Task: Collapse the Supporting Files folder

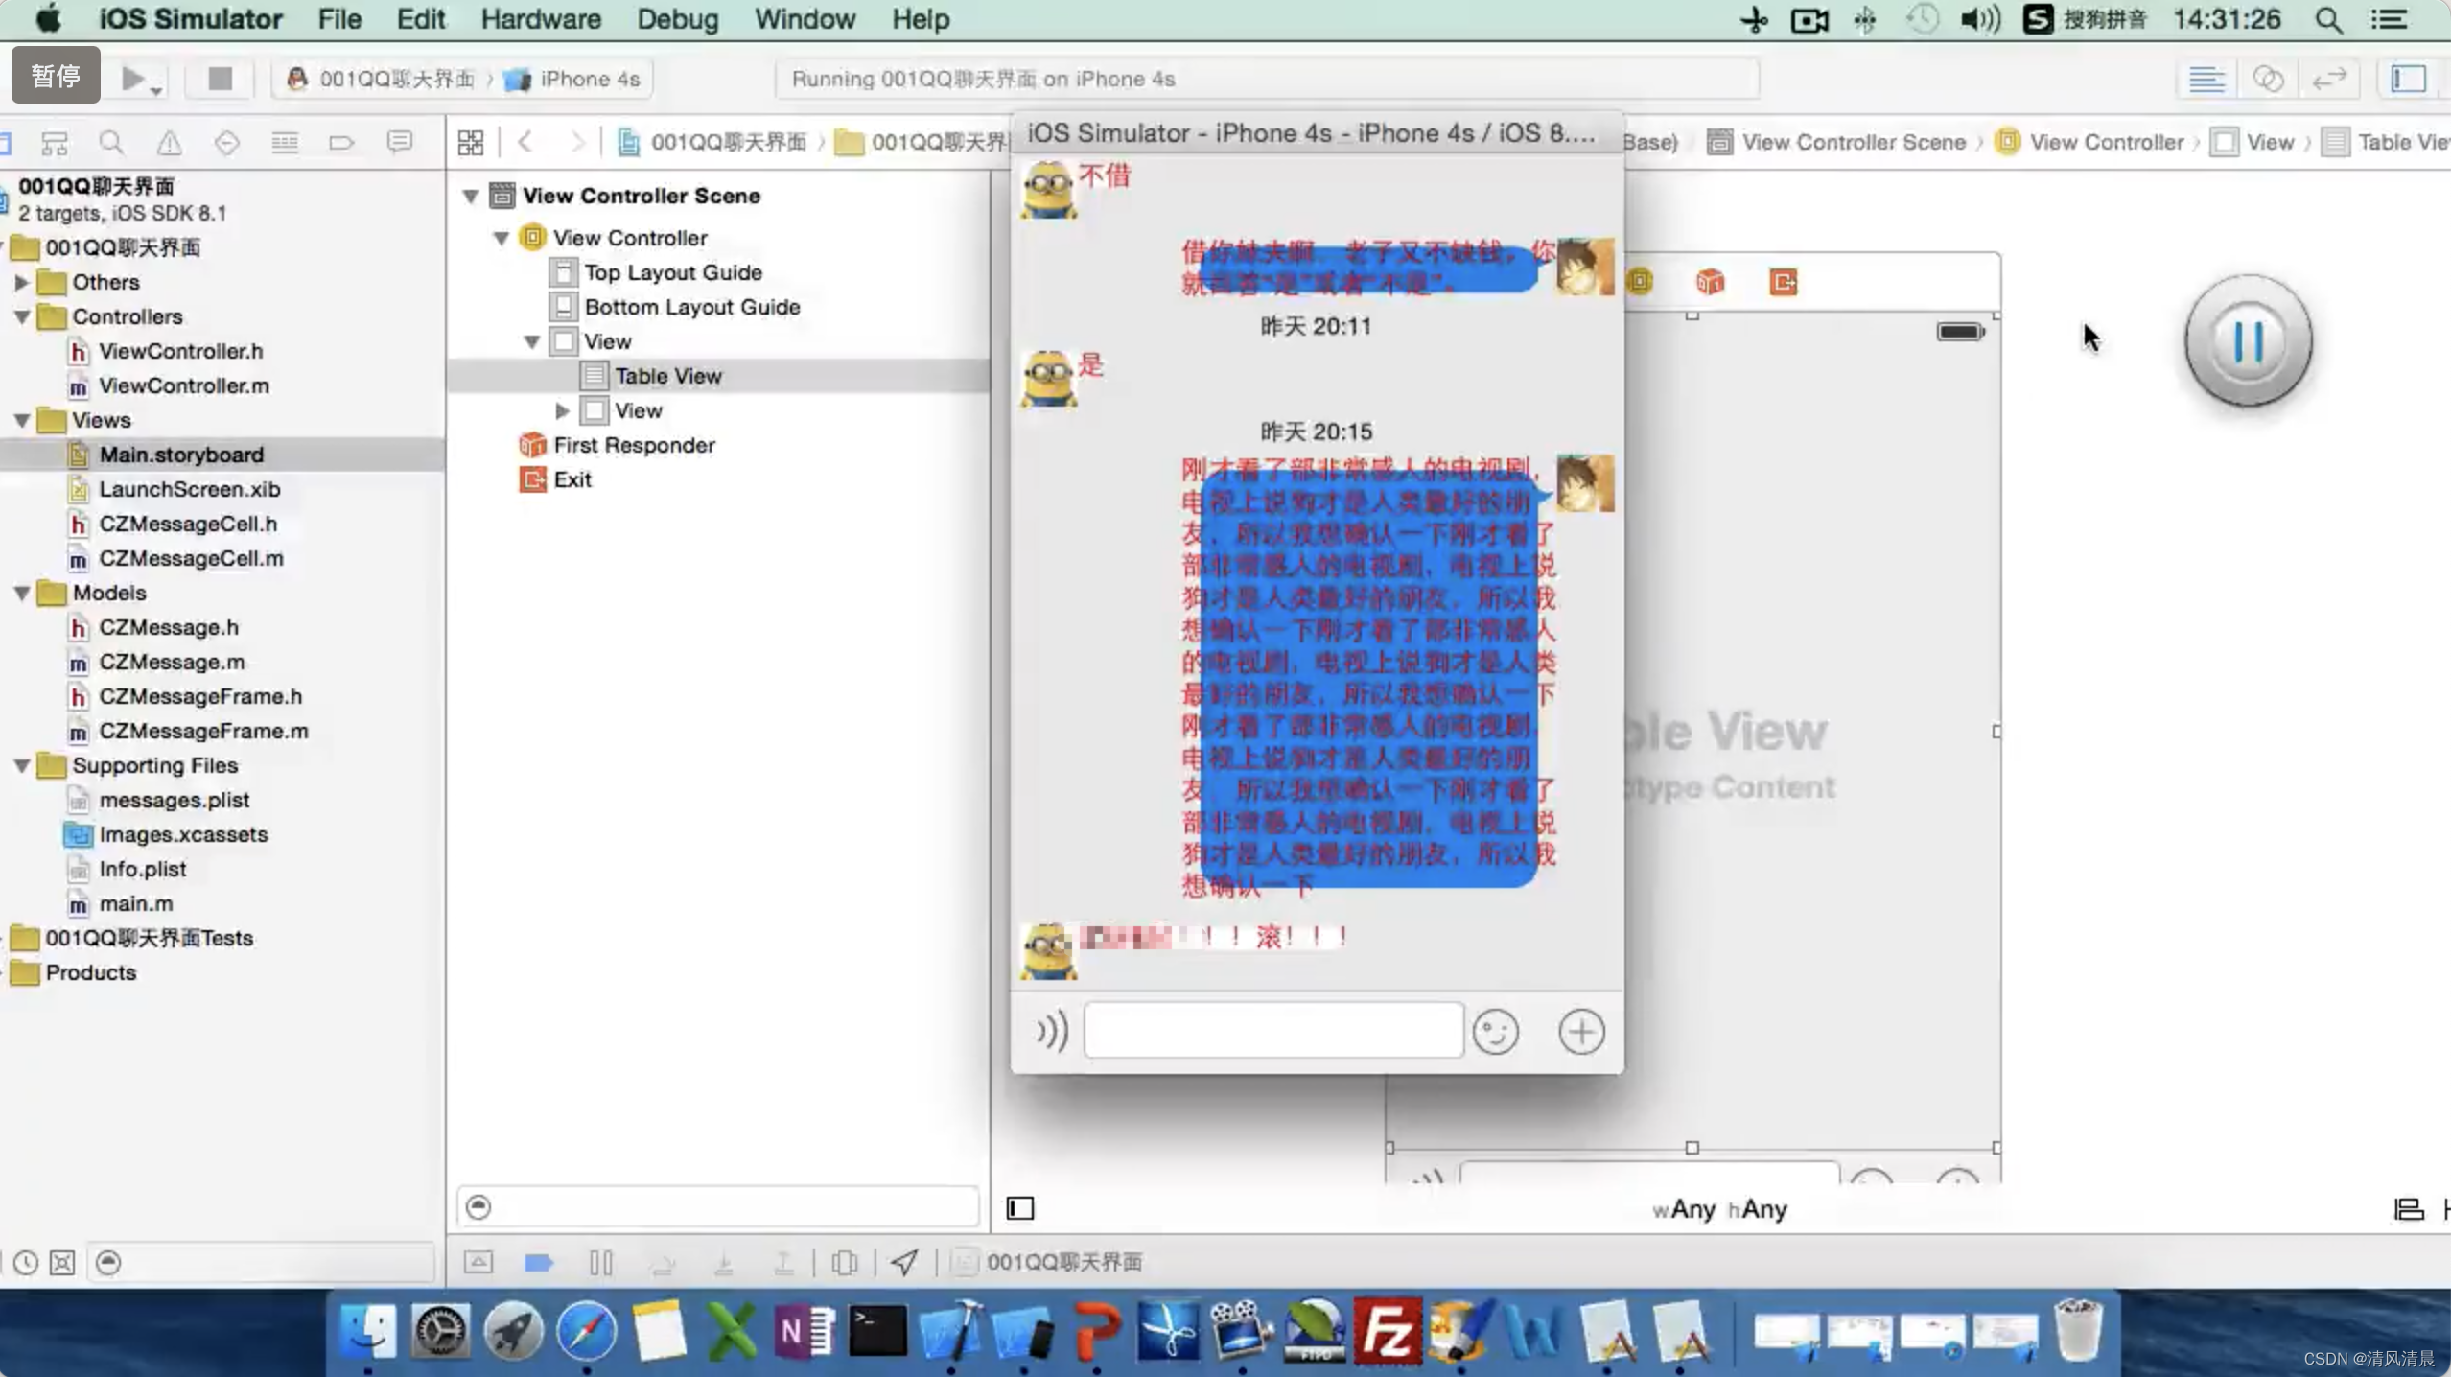Action: click(x=21, y=765)
